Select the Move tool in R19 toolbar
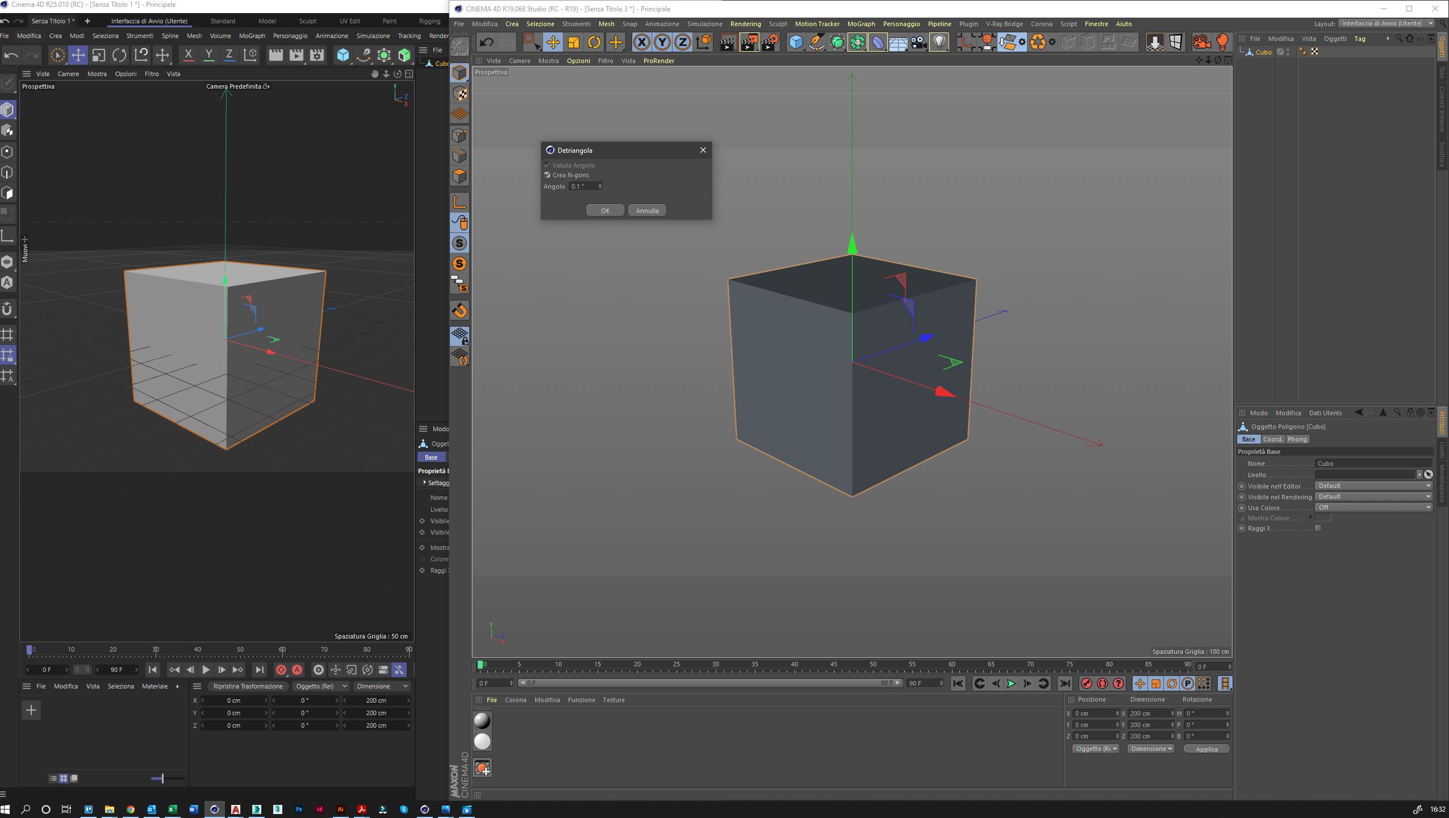Image resolution: width=1449 pixels, height=818 pixels. [553, 42]
